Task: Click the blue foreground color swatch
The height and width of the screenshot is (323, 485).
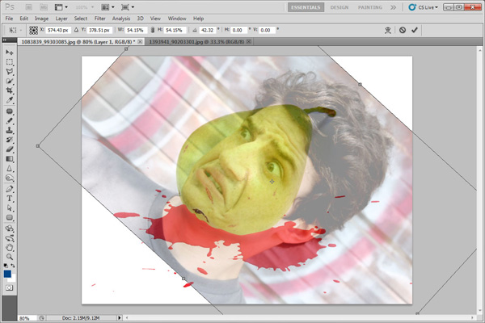Action: click(8, 273)
